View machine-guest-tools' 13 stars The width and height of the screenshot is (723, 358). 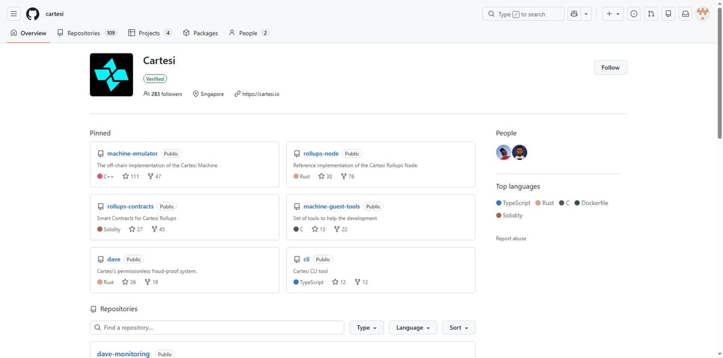pos(319,229)
